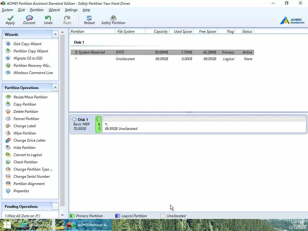This screenshot has width=308, height=231.
Task: Click the Migrate OS to SSD link
Action: (x=28, y=58)
